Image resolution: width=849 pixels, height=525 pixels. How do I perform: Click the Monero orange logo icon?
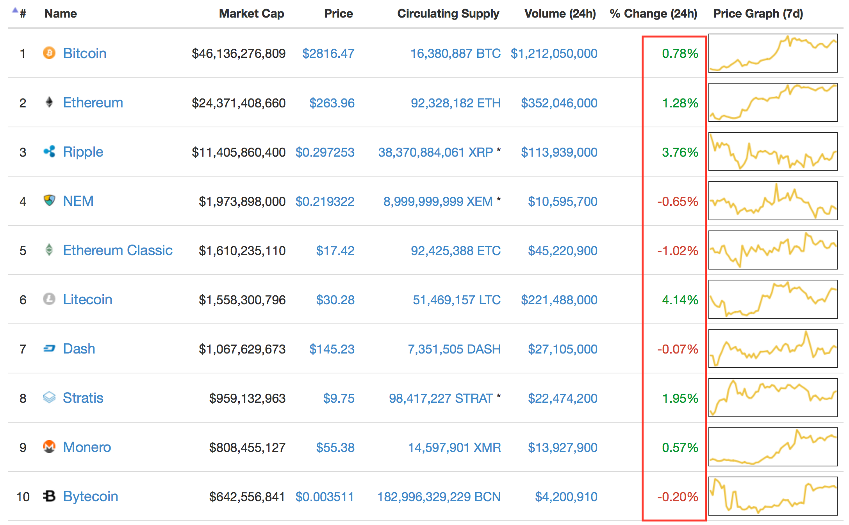[49, 446]
